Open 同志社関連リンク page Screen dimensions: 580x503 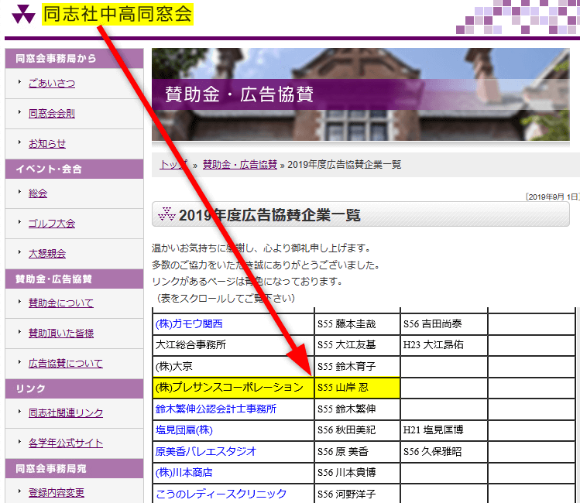coord(66,412)
